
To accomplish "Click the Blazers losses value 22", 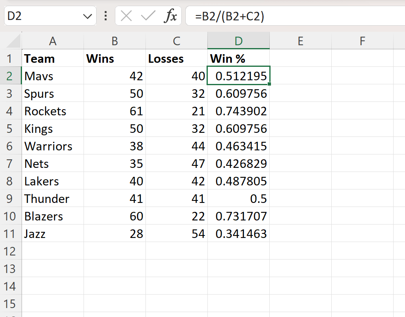I will tap(177, 216).
